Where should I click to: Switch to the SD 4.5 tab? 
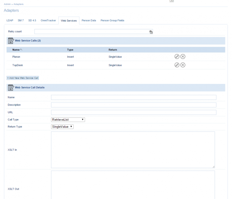pos(32,21)
